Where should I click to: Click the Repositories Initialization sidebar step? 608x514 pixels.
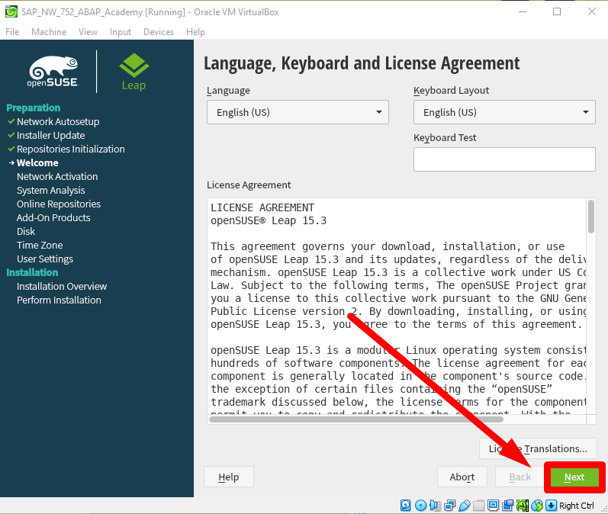coord(71,149)
